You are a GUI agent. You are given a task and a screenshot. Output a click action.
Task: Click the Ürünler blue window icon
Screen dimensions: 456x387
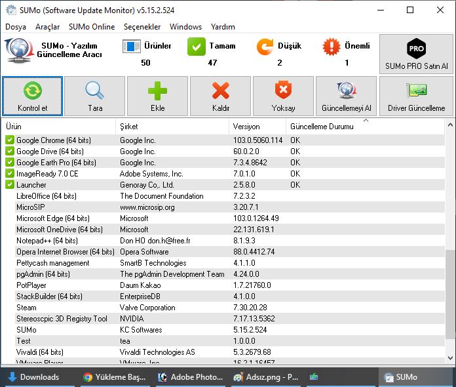132,47
